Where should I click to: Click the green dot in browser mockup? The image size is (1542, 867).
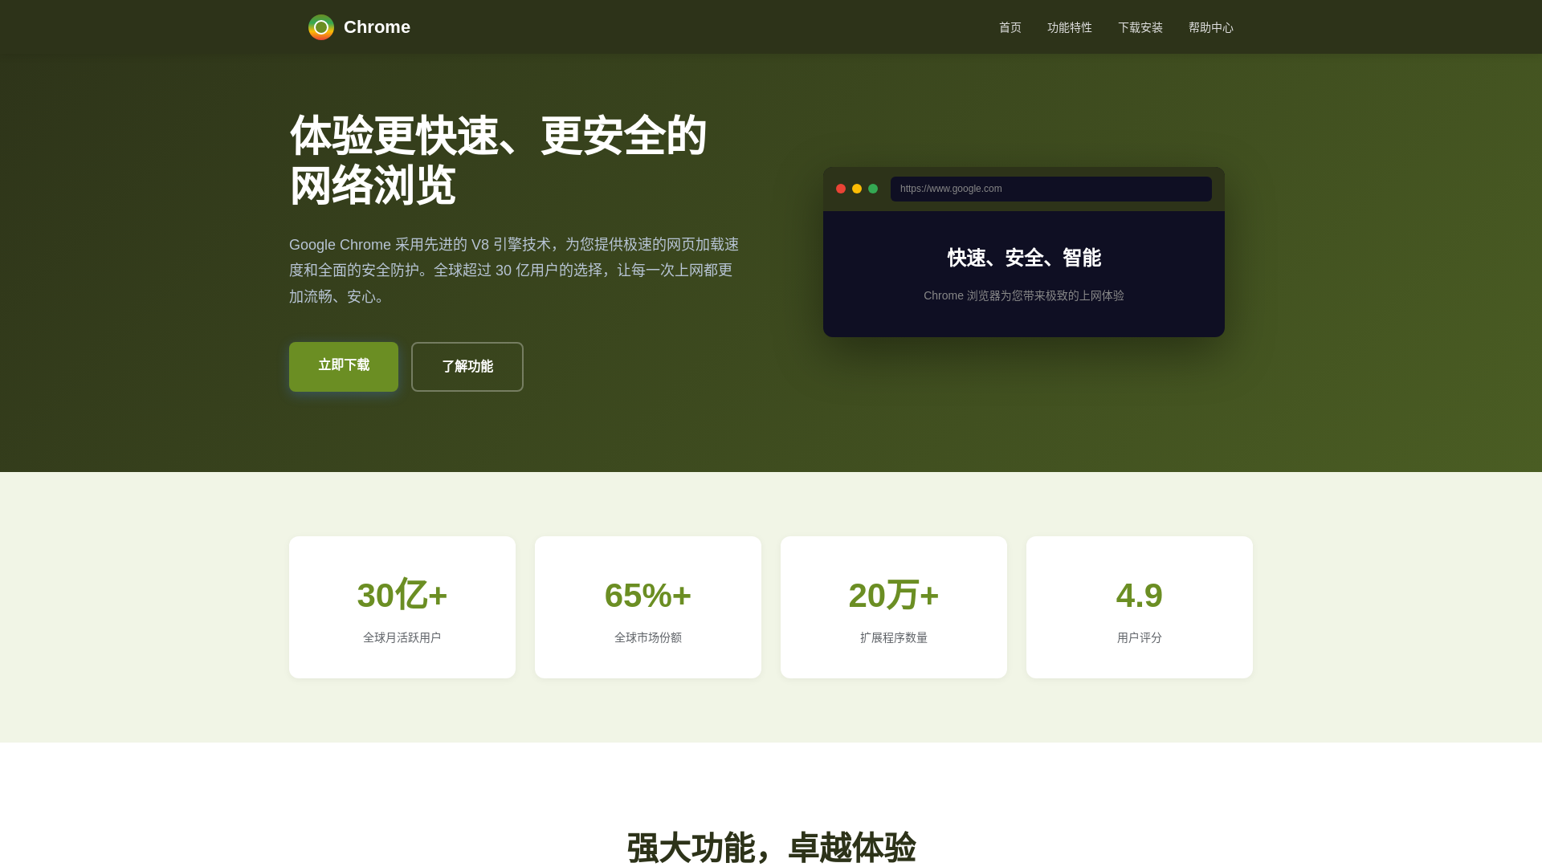tap(873, 189)
